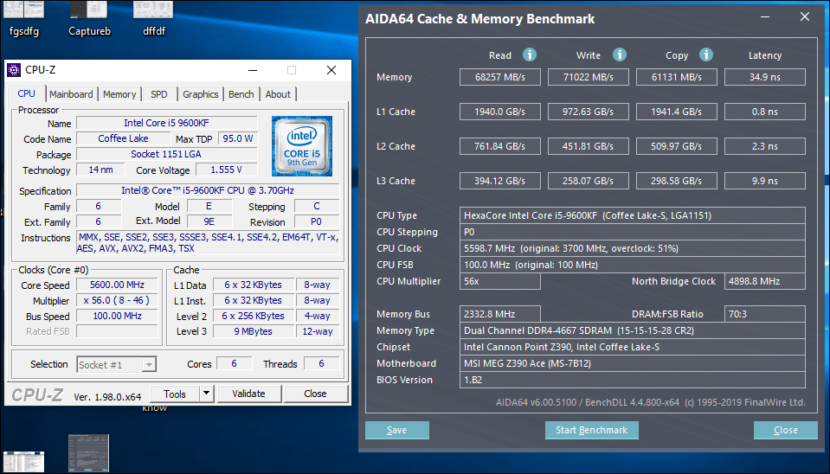830x474 pixels.
Task: Click the CPU Clock value 5598.7 MHz
Action: pyautogui.click(x=633, y=248)
